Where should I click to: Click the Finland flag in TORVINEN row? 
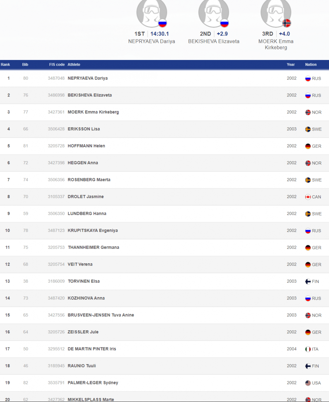click(308, 281)
